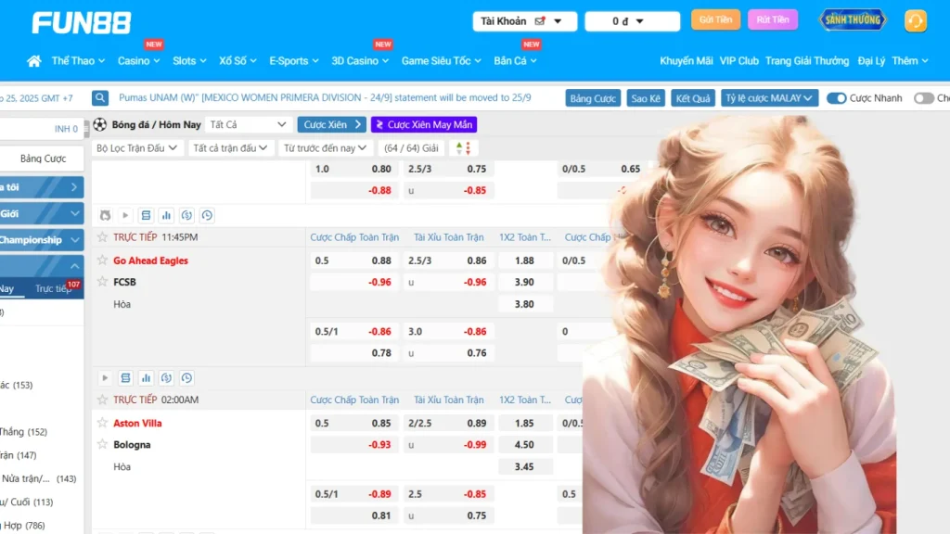Open the Tài Khoản account dropdown
Image resolution: width=950 pixels, height=534 pixels.
tap(524, 20)
